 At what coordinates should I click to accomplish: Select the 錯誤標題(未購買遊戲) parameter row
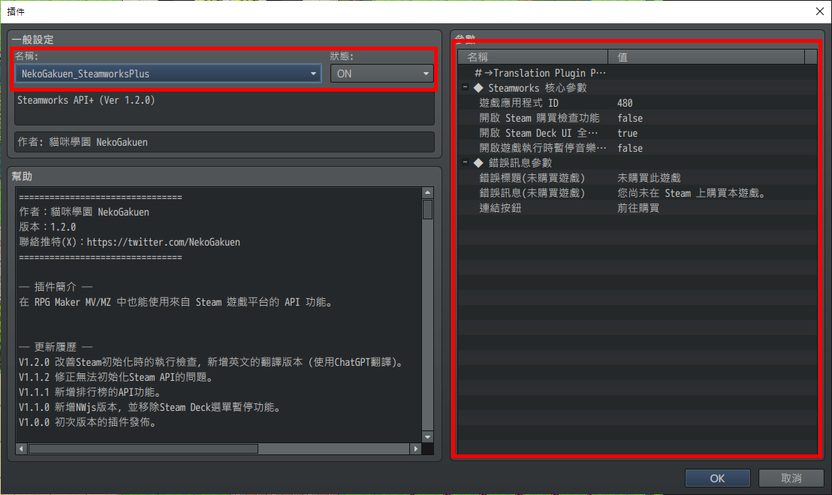coord(638,178)
